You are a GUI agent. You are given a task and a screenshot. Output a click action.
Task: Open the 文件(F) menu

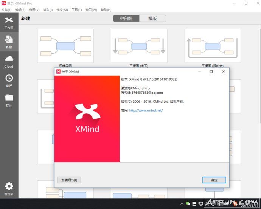click(6, 10)
